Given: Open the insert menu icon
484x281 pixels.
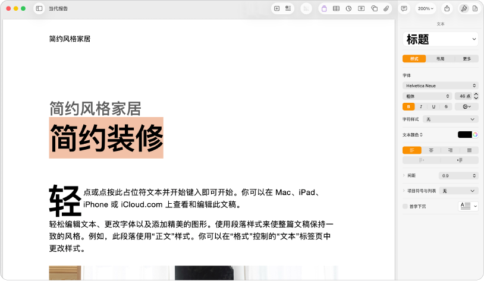Looking at the screenshot, I should pyautogui.click(x=288, y=9).
